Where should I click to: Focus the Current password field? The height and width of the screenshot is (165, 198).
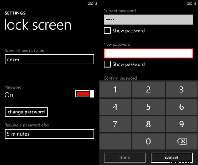coord(148,20)
